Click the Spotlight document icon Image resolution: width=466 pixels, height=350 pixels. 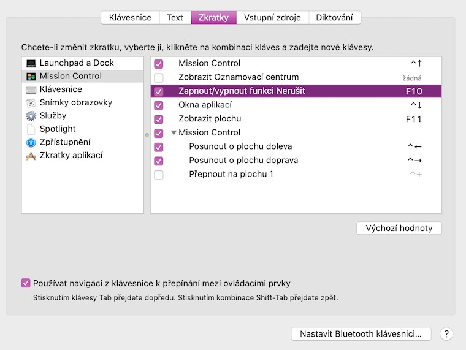coord(31,129)
